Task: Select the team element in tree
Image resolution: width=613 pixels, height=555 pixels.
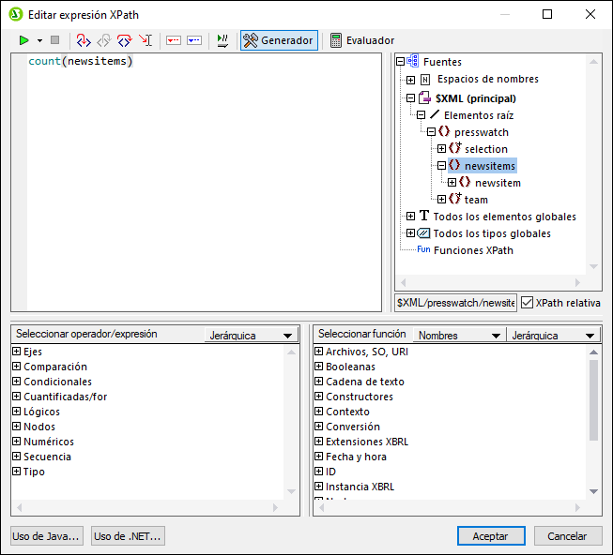Action: click(x=476, y=200)
